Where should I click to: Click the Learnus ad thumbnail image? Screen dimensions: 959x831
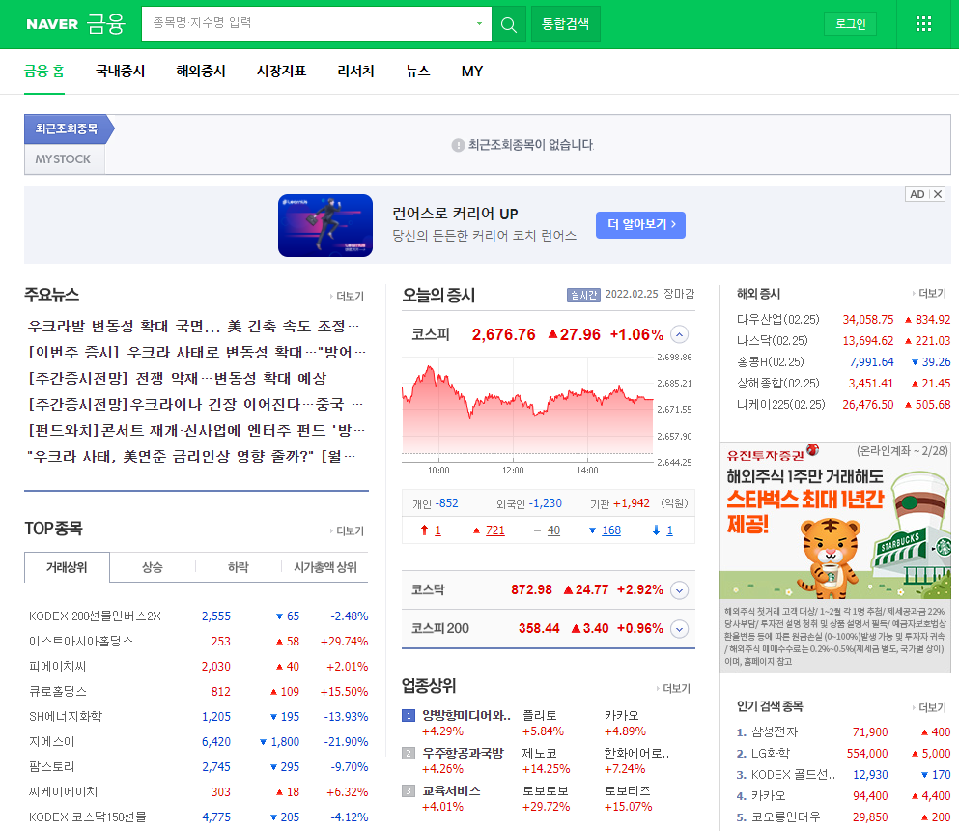tap(325, 225)
